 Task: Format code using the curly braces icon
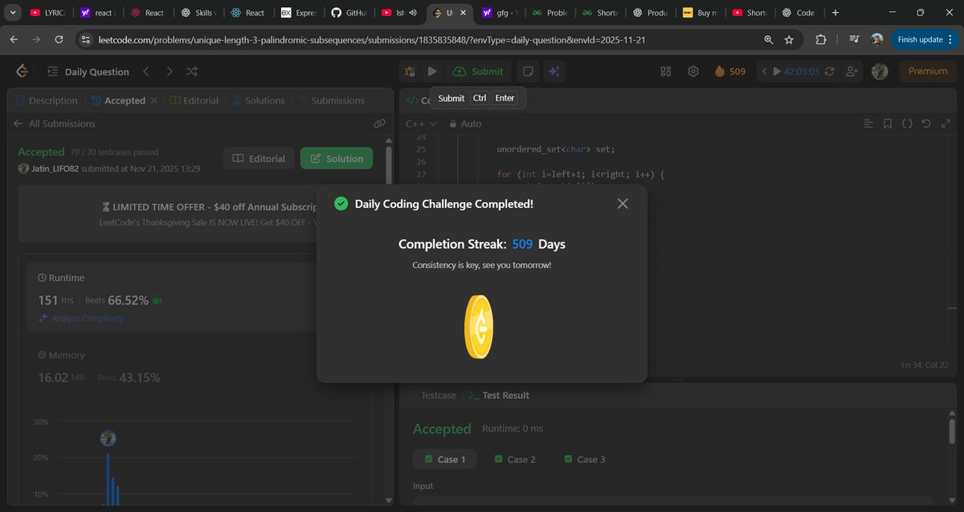point(907,124)
